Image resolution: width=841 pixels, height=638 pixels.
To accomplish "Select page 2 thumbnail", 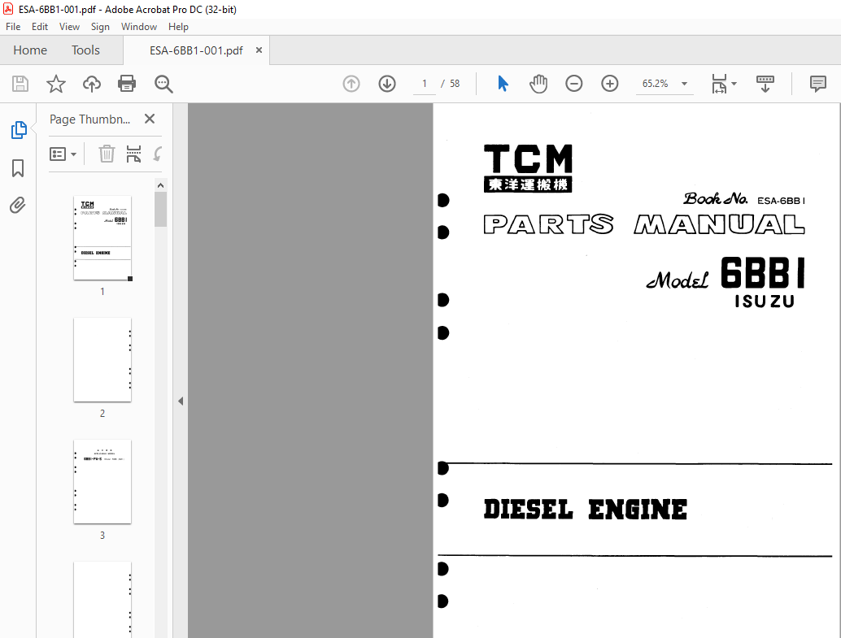I will 102,360.
